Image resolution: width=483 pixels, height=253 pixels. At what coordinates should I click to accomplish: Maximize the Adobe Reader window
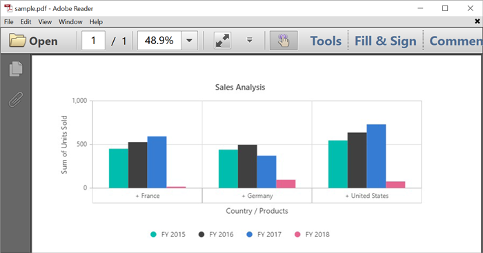pos(445,8)
